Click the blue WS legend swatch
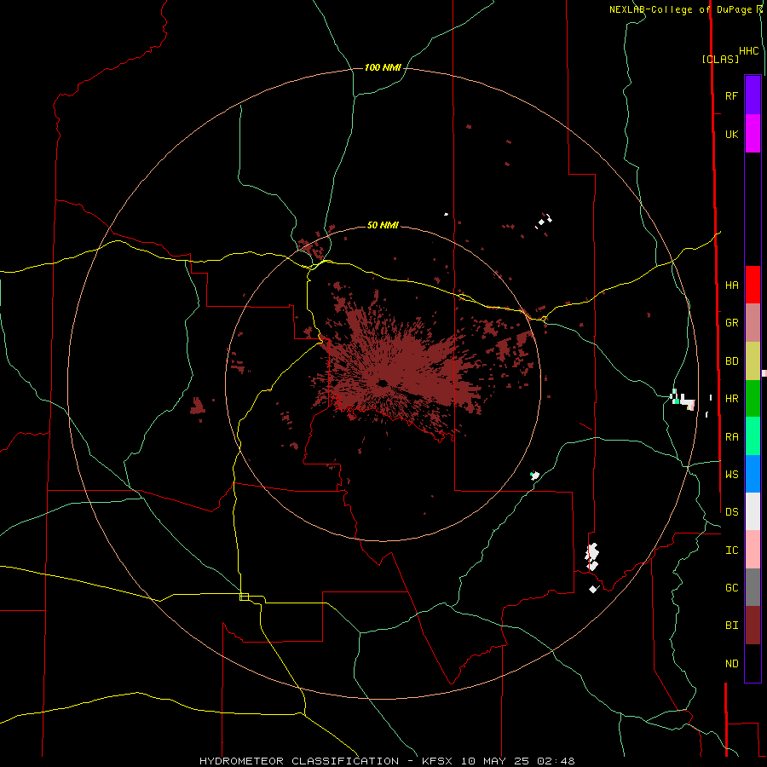767x767 pixels. 753,474
